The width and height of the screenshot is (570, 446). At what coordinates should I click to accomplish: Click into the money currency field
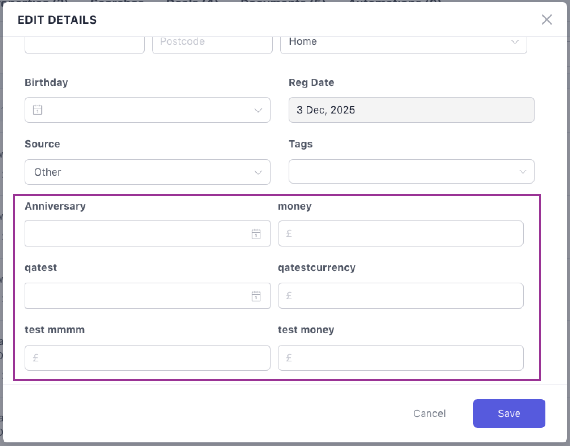400,233
